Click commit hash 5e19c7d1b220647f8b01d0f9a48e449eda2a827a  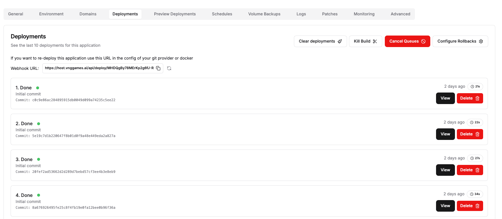click(x=74, y=136)
